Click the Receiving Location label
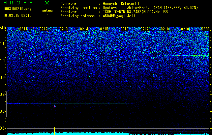 click(79, 8)
